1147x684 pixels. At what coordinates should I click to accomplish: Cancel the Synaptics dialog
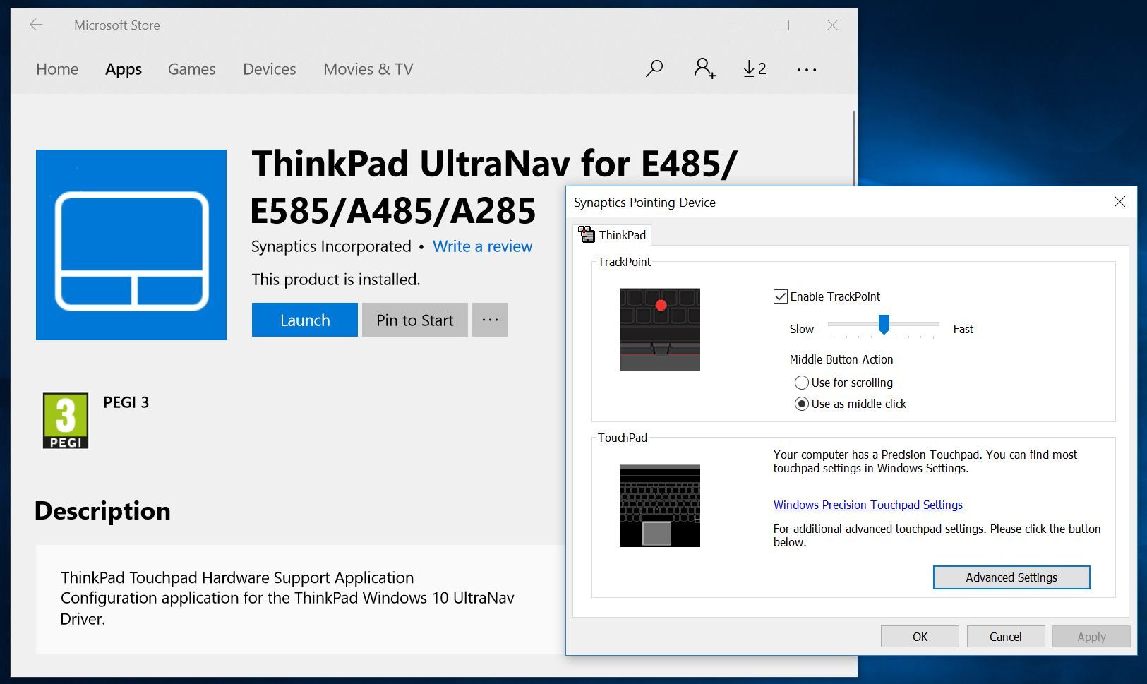1005,637
